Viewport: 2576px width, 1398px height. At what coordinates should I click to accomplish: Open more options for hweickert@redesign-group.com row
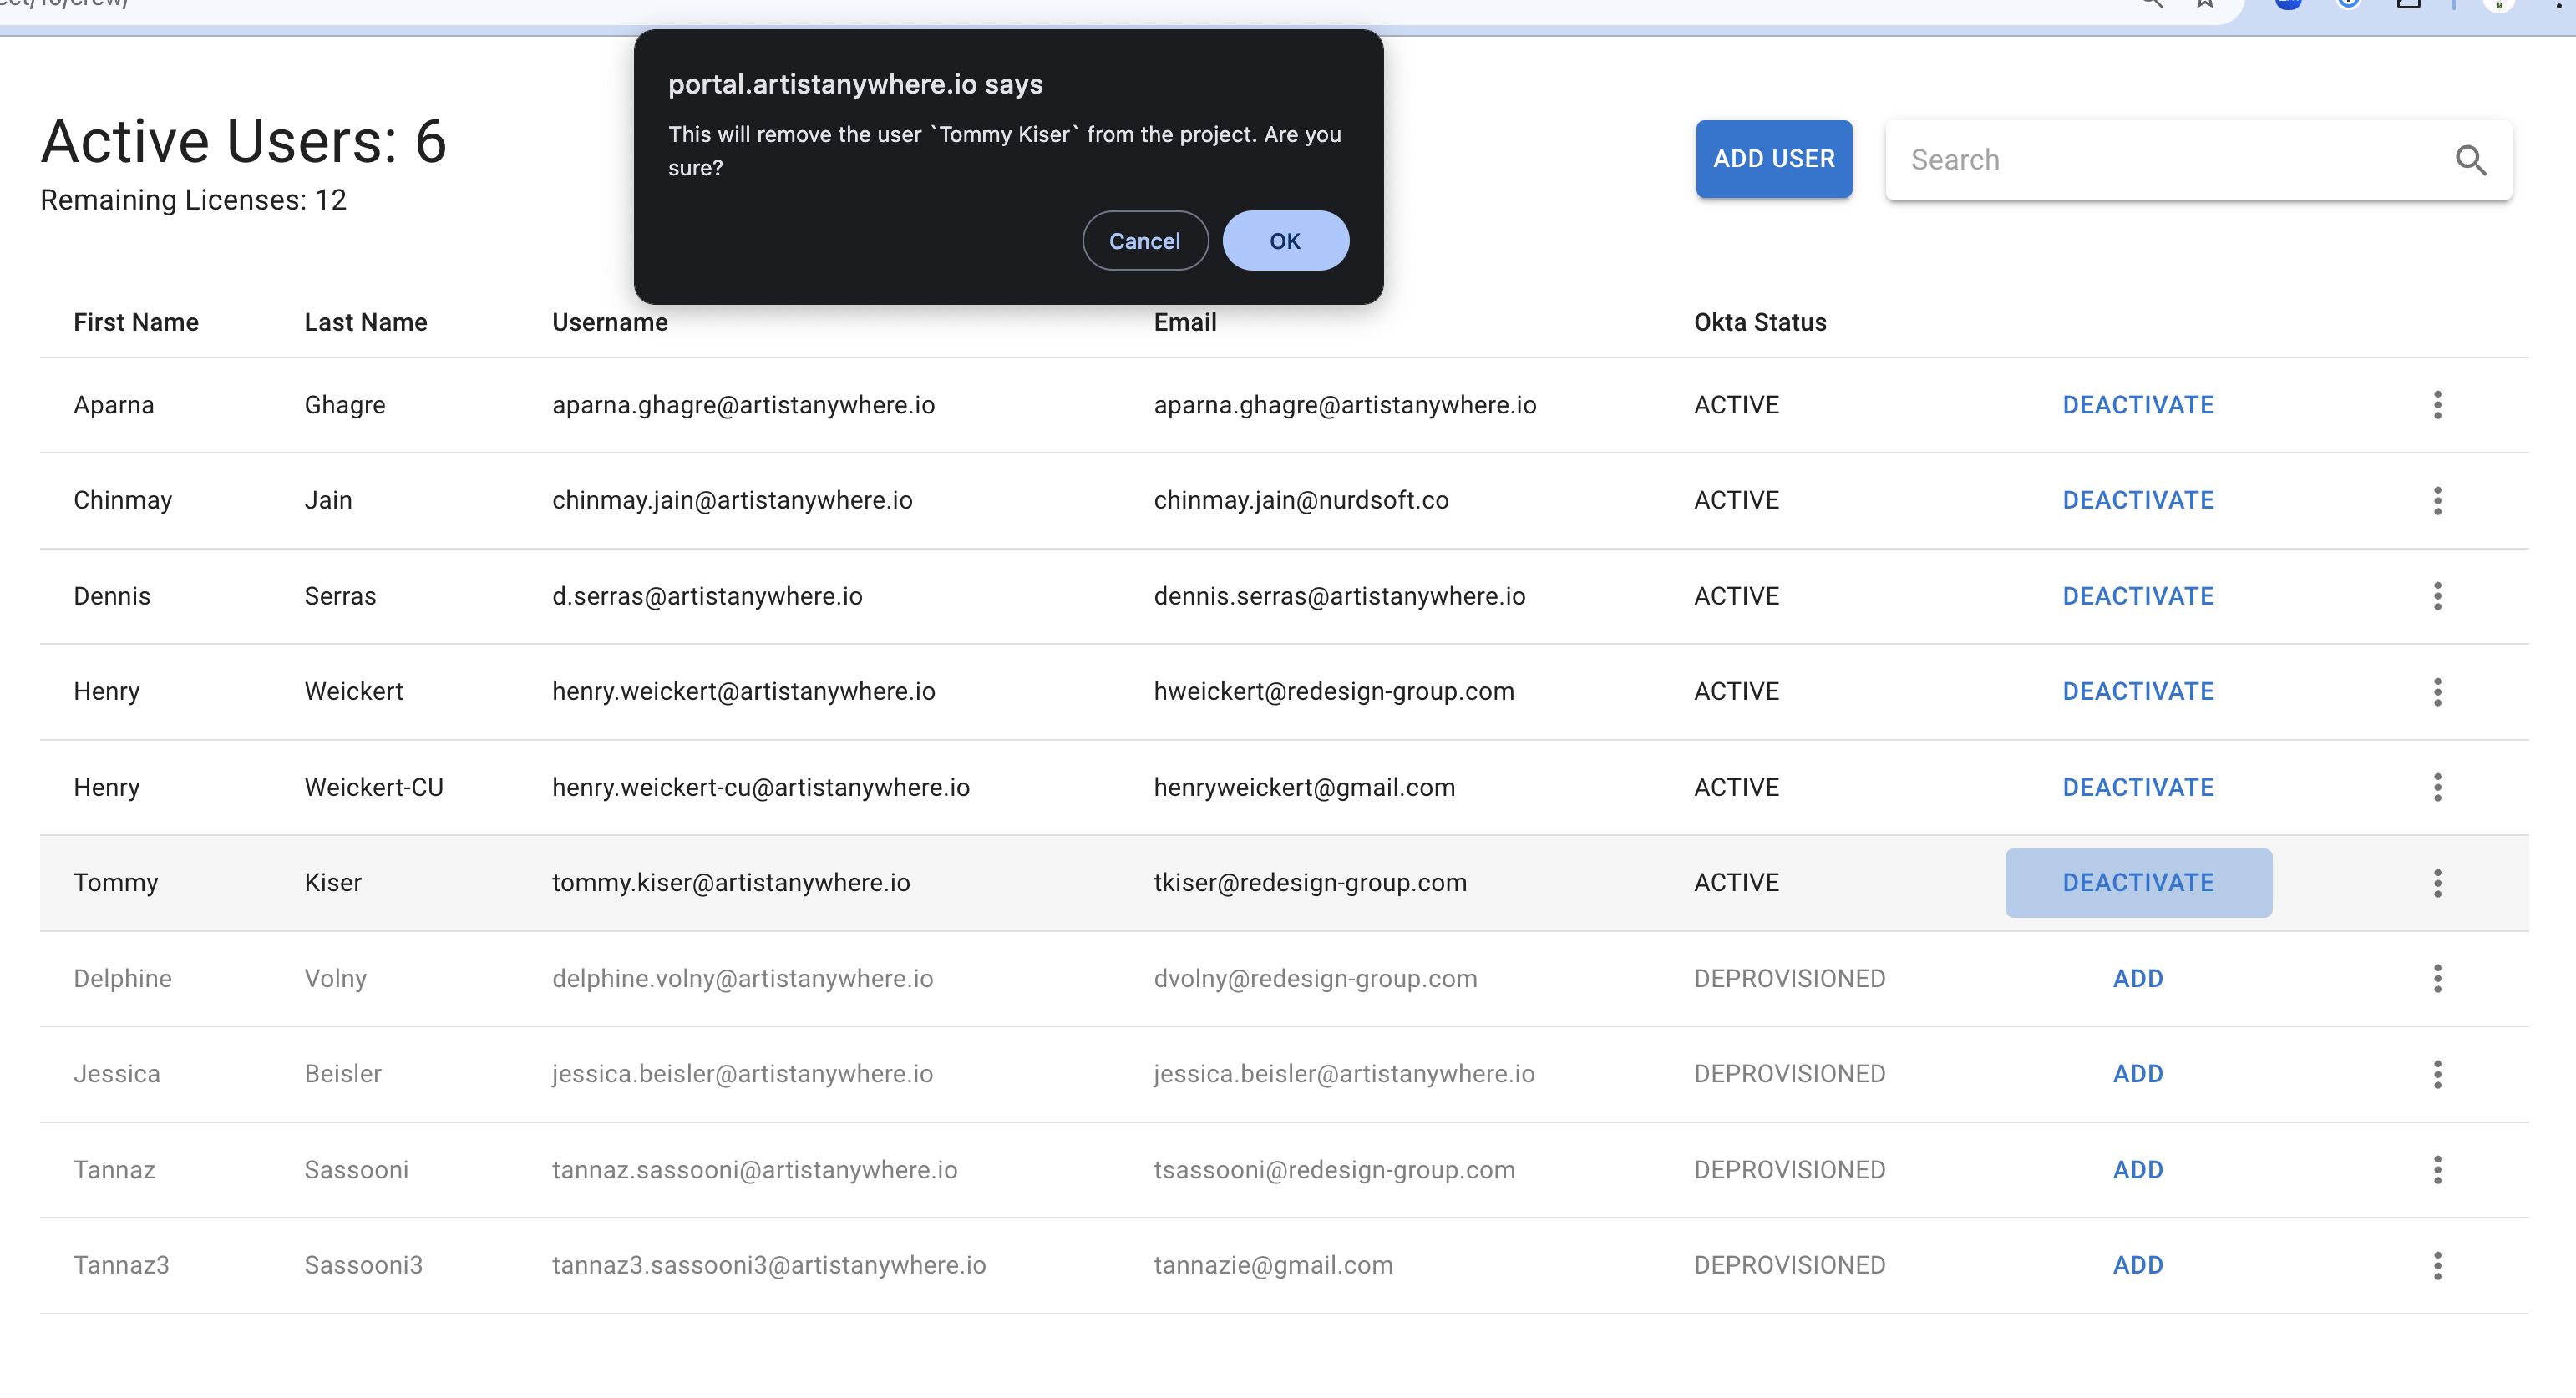tap(2437, 691)
